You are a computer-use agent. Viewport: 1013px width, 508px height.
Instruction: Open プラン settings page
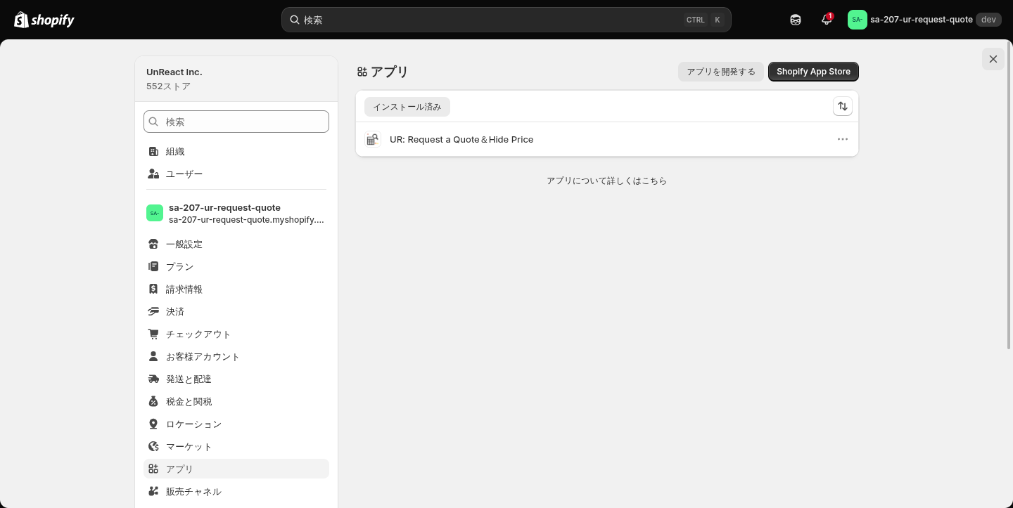pyautogui.click(x=236, y=266)
